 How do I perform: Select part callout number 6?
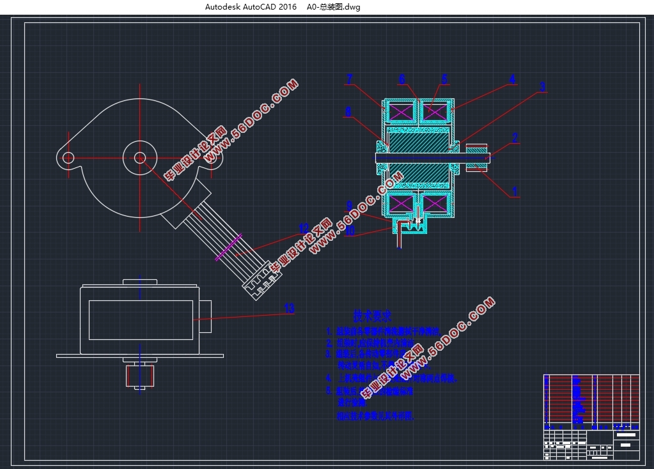pos(402,79)
